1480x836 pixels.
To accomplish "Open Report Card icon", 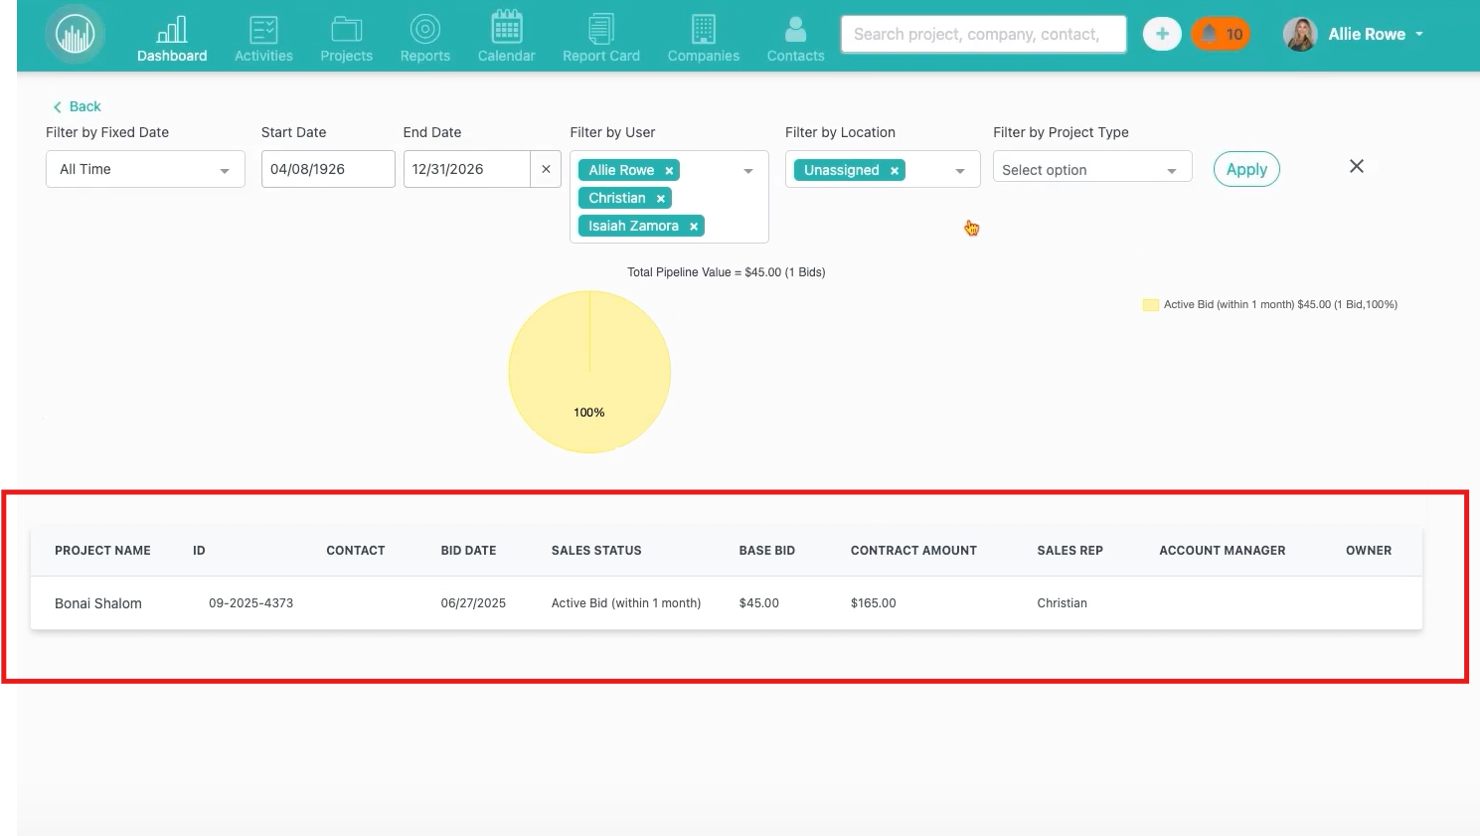I will pos(600,31).
